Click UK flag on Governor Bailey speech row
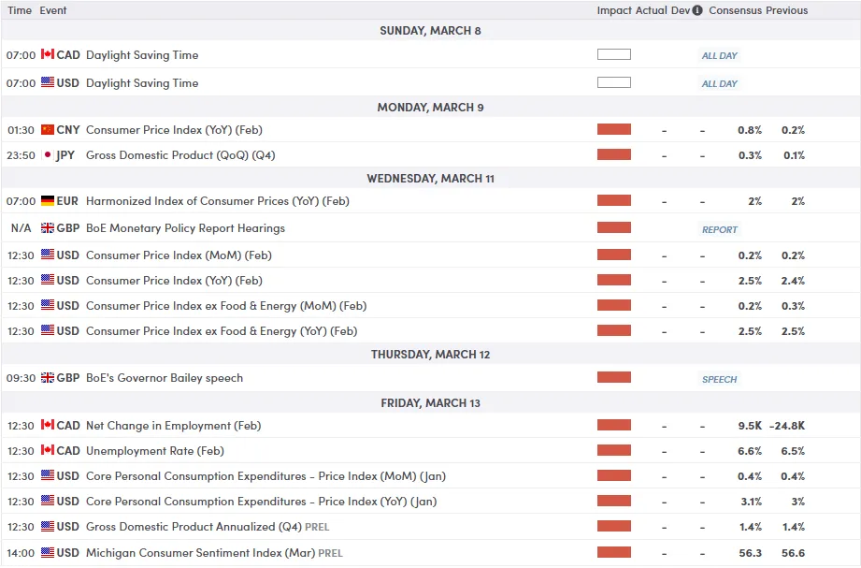 point(48,378)
